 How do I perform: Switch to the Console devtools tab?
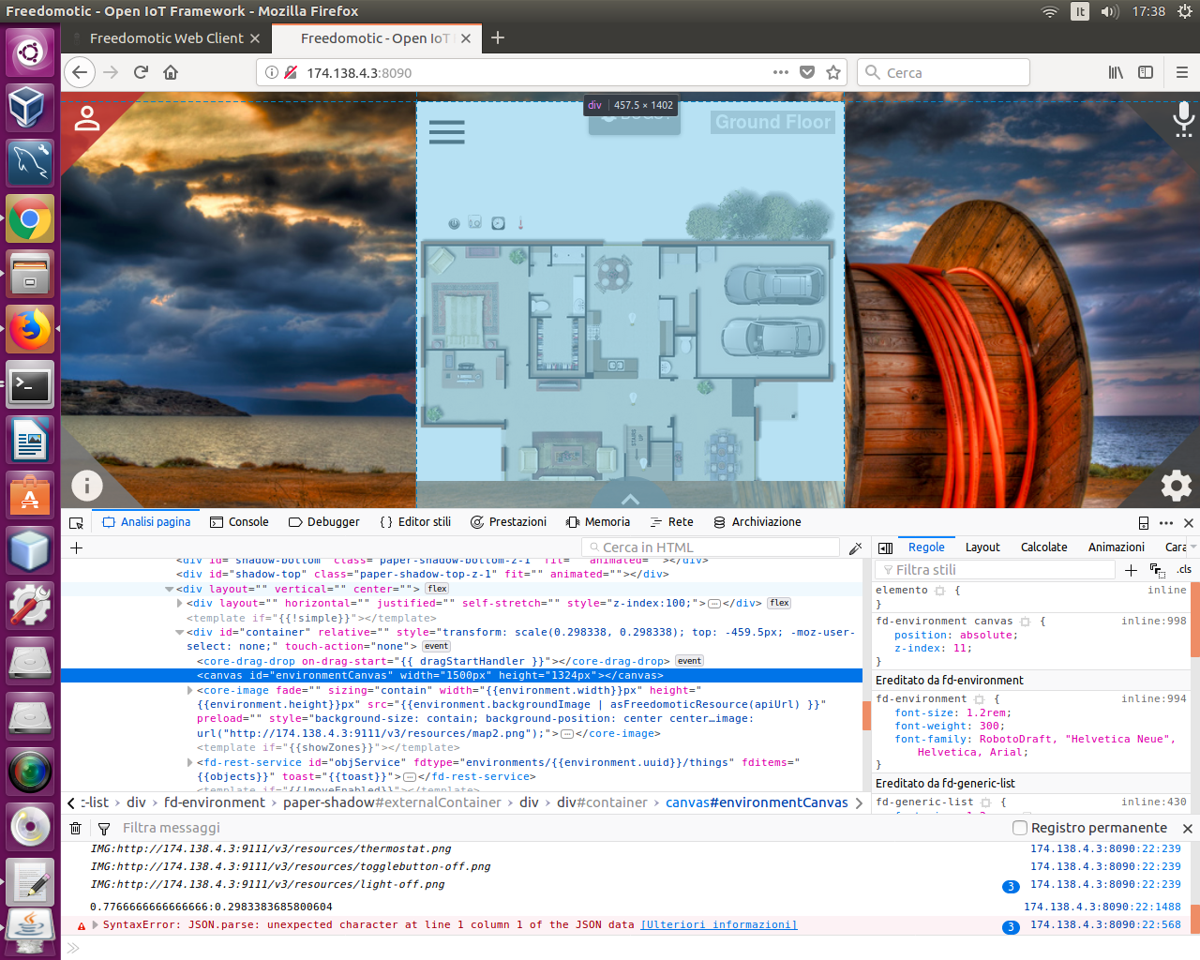[239, 522]
